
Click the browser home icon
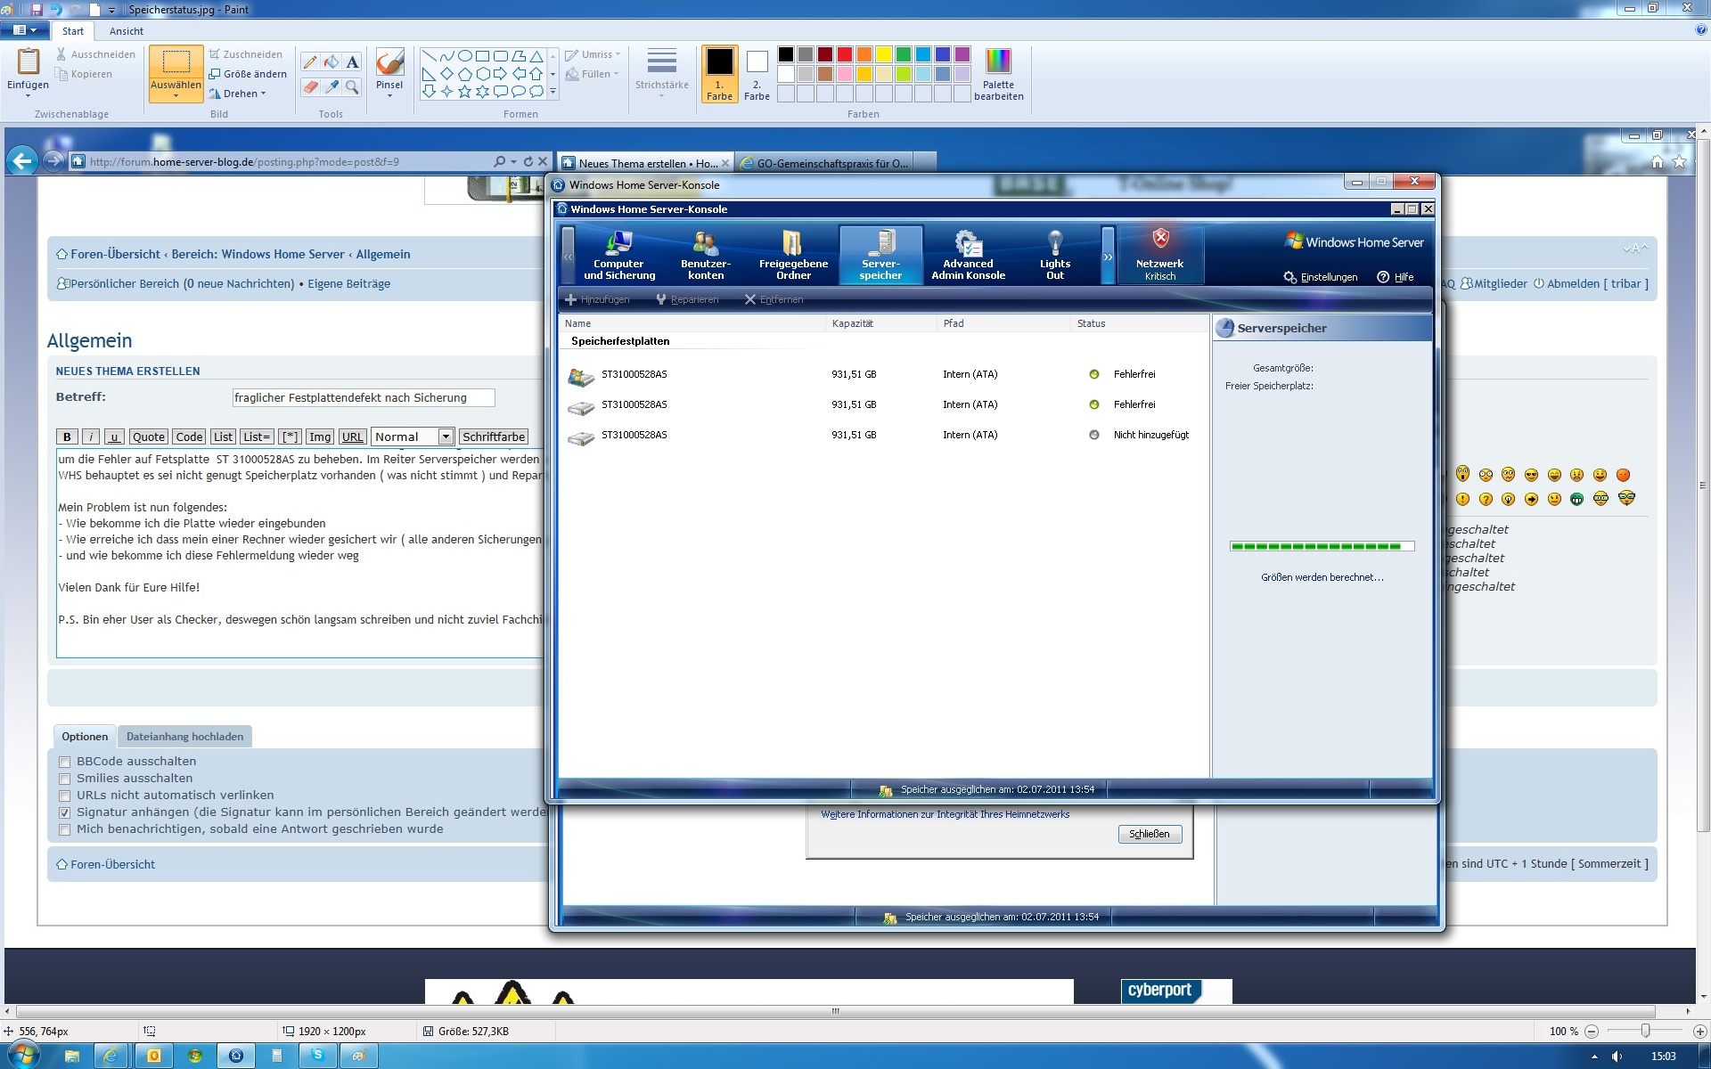pos(1658,162)
